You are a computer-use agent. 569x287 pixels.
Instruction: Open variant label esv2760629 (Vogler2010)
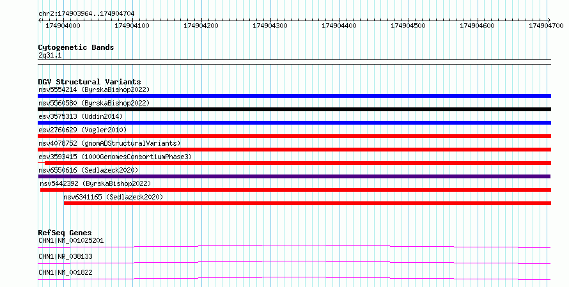[82, 130]
